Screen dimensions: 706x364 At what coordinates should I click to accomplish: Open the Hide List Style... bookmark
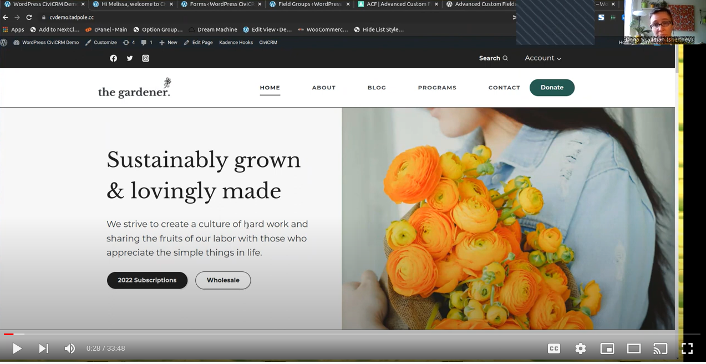point(379,29)
